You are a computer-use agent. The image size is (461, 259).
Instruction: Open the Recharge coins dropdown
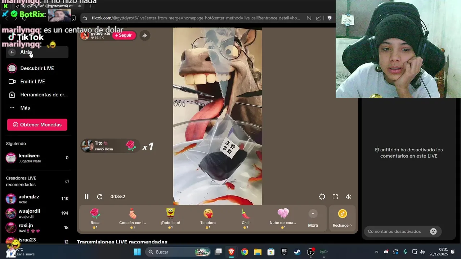[342, 219]
